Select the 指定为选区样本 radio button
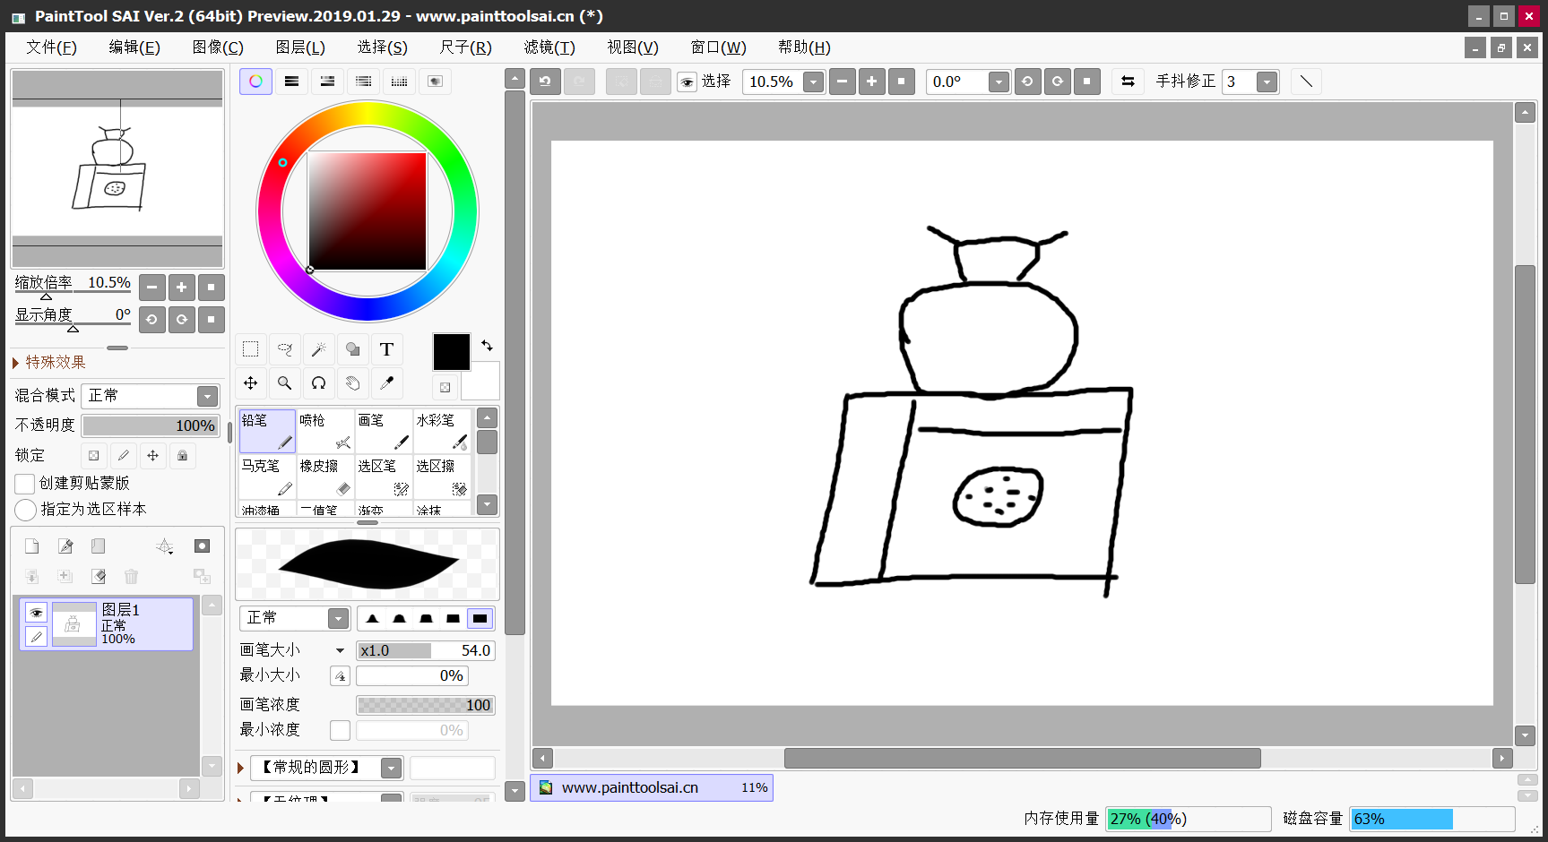 25,510
